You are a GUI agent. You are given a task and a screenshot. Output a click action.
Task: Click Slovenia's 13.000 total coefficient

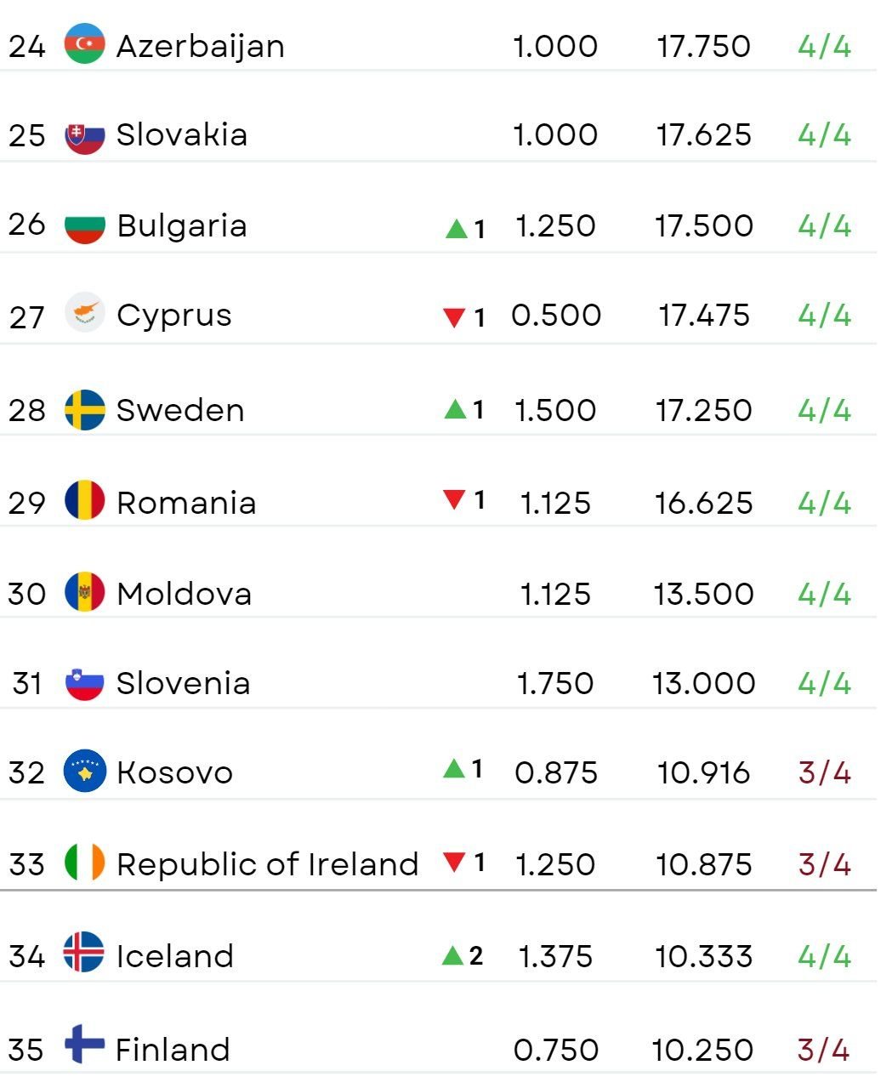(x=704, y=683)
